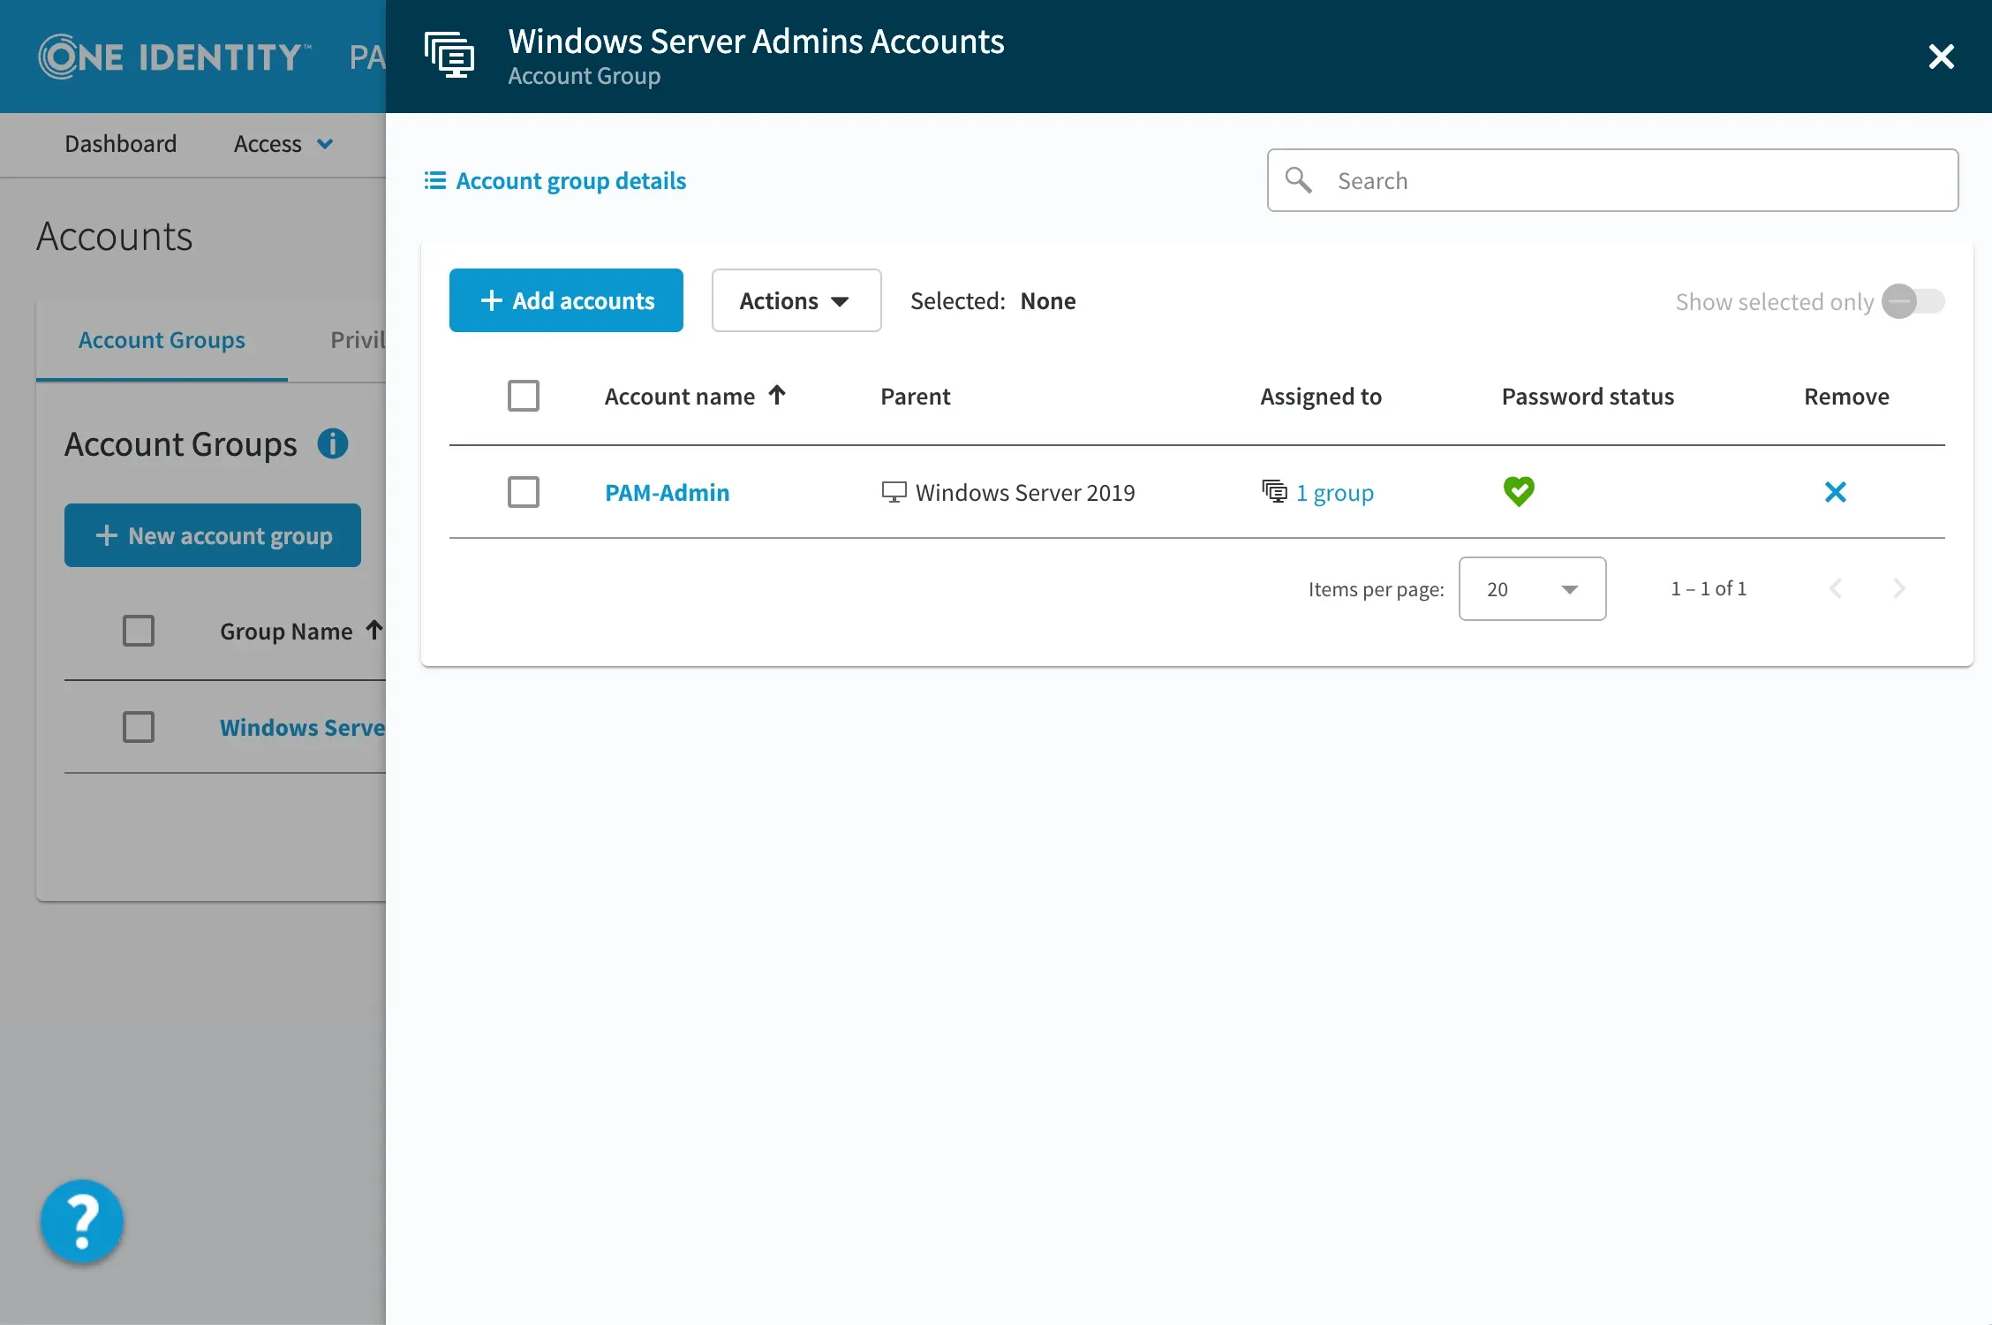Expand the Access menu chevron
The height and width of the screenshot is (1325, 1992).
[x=325, y=144]
